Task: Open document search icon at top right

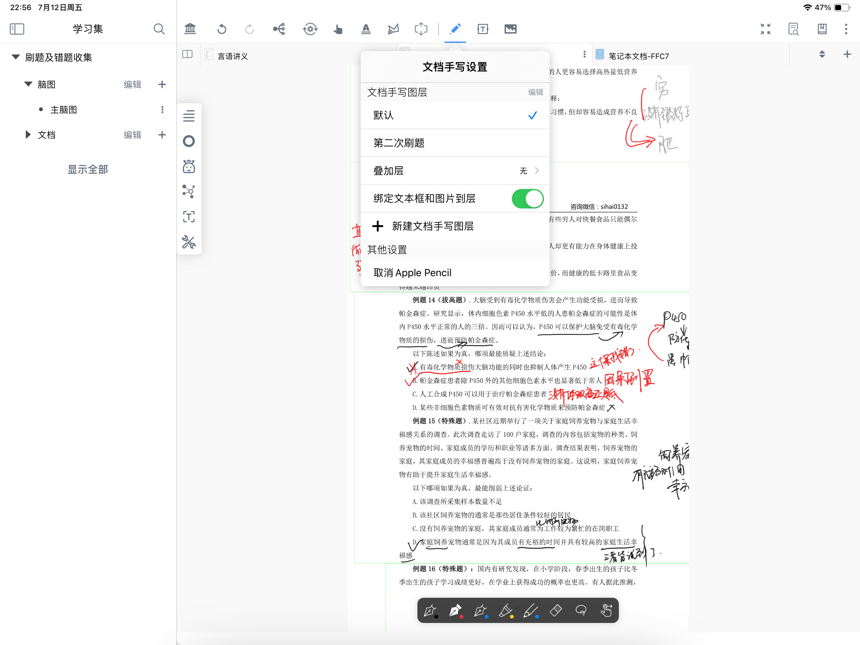Action: point(793,29)
